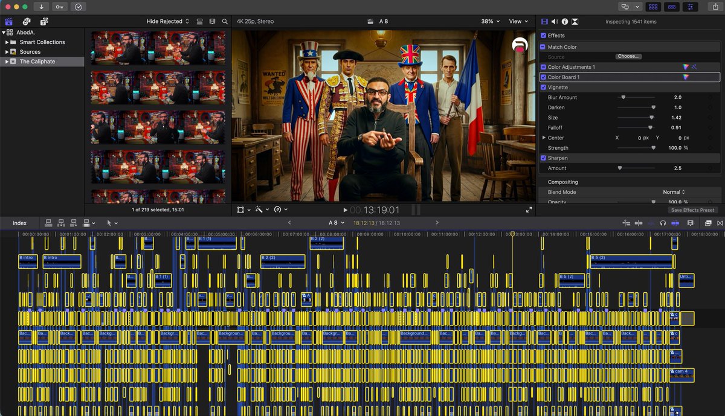The image size is (725, 416).
Task: Select the first browser clip filmstrip
Action: coord(158,48)
